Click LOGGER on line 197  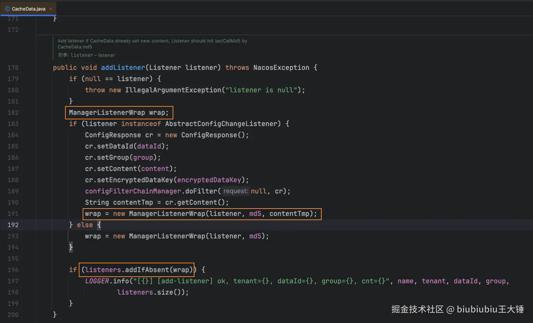97,281
